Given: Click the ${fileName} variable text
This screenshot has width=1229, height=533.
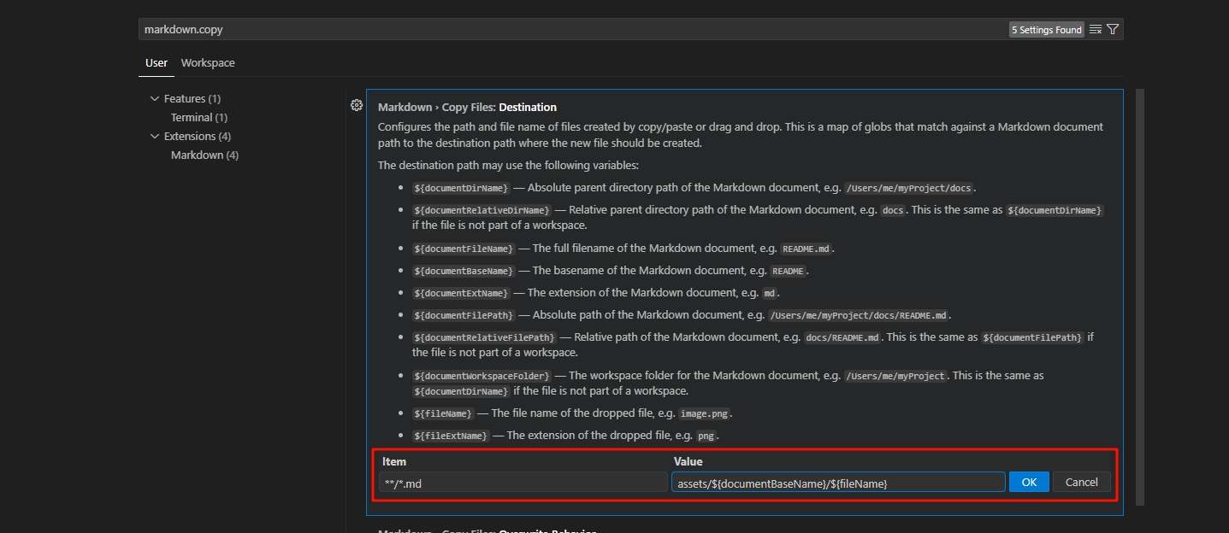Looking at the screenshot, I should coord(443,413).
